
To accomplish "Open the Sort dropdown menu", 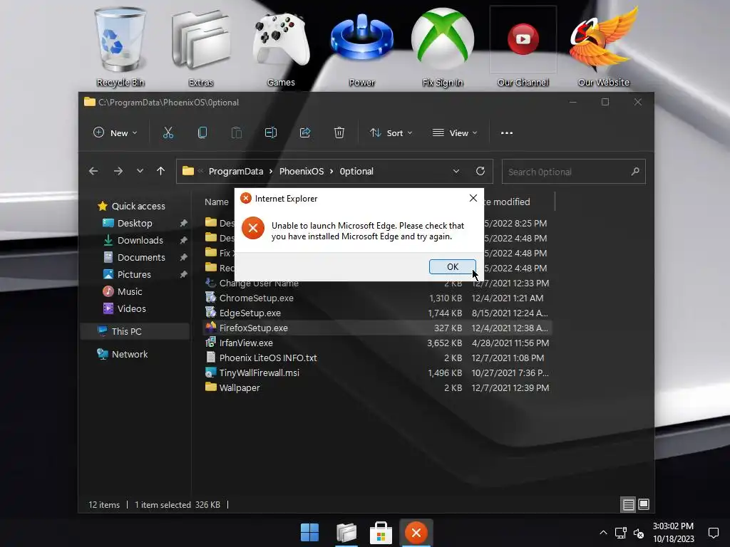I will 391,133.
